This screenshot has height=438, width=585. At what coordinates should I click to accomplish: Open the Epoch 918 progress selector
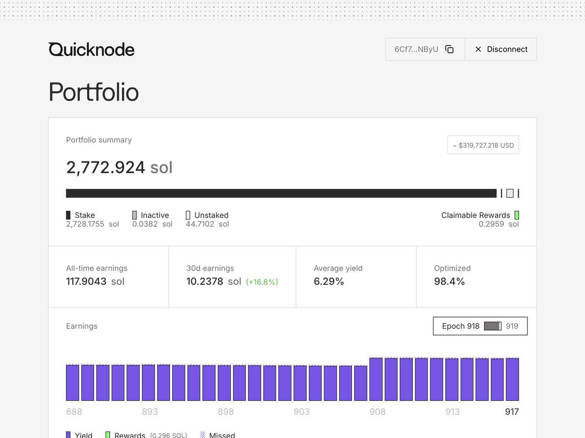(x=480, y=326)
